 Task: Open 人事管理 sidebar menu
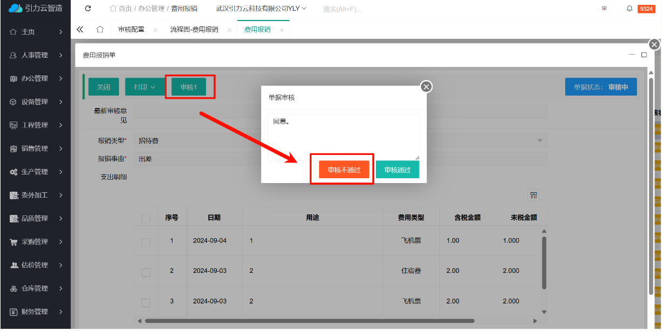[x=36, y=55]
